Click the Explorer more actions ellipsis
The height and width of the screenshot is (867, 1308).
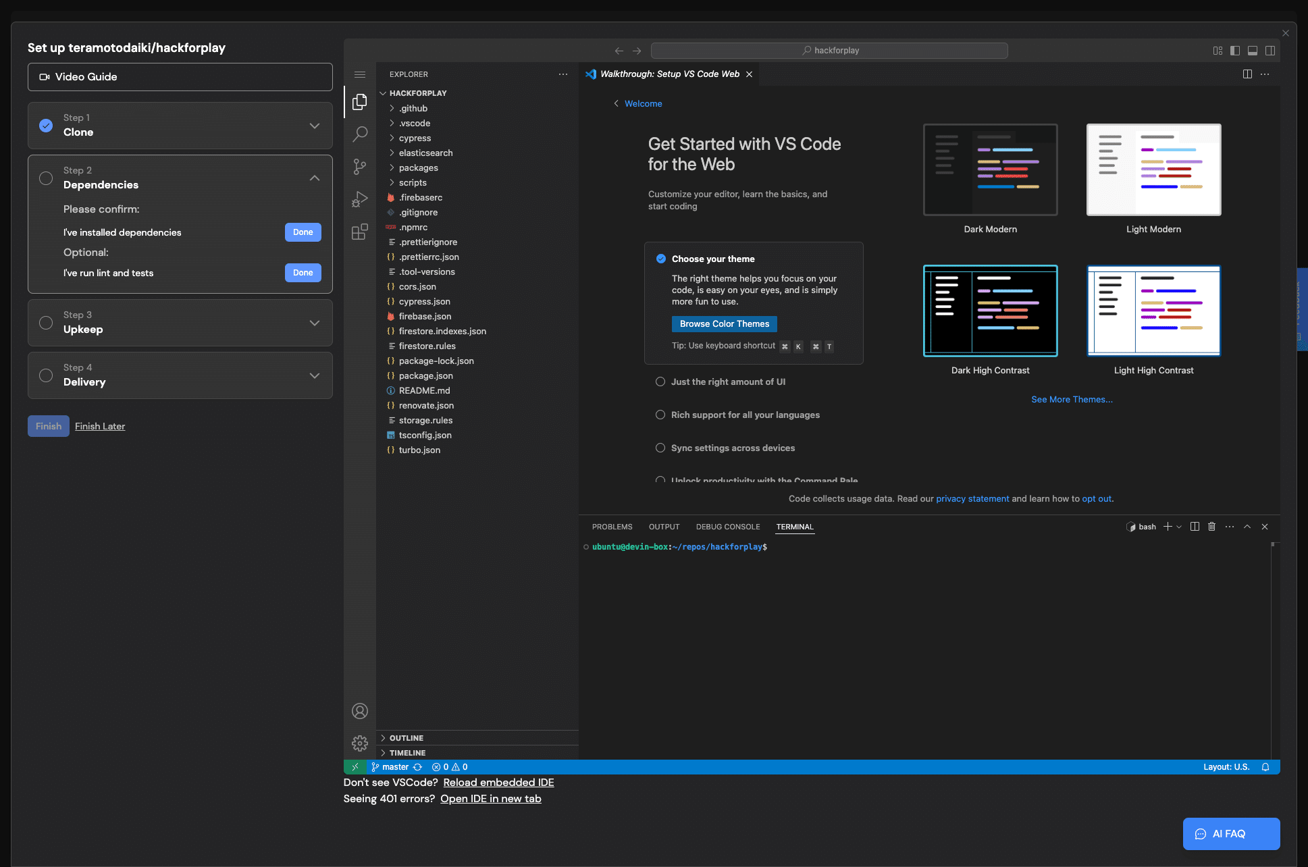pyautogui.click(x=563, y=74)
